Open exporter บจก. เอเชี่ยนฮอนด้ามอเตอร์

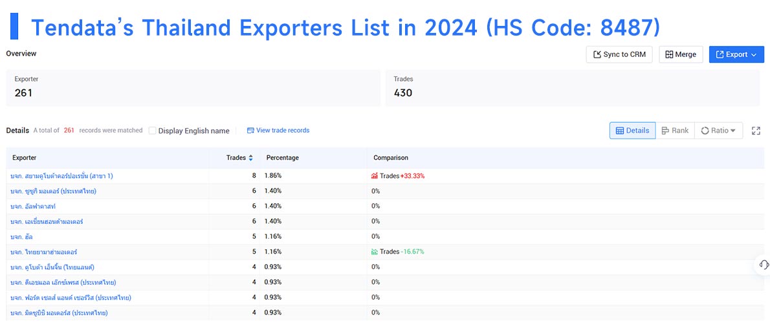(47, 221)
